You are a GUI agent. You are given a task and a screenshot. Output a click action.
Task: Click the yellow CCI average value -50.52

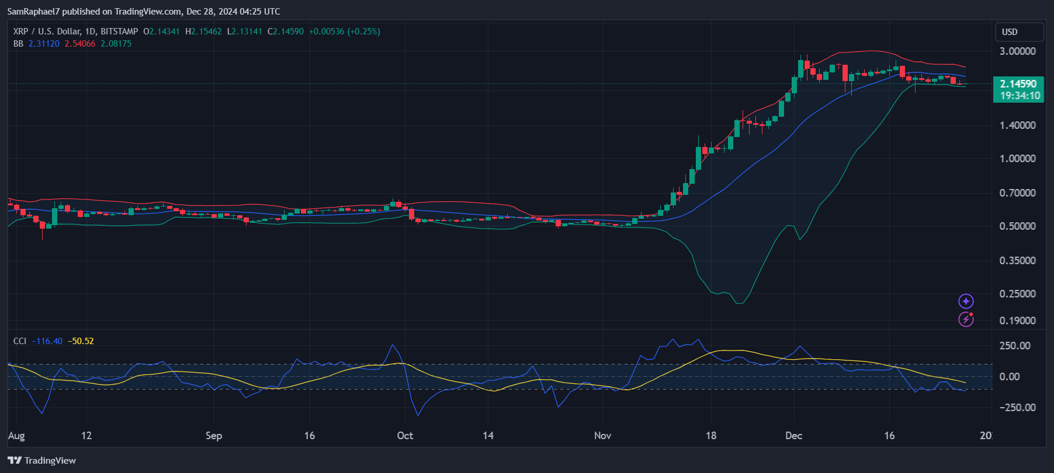click(x=81, y=341)
